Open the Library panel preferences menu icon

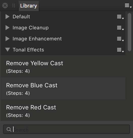[x=128, y=6]
